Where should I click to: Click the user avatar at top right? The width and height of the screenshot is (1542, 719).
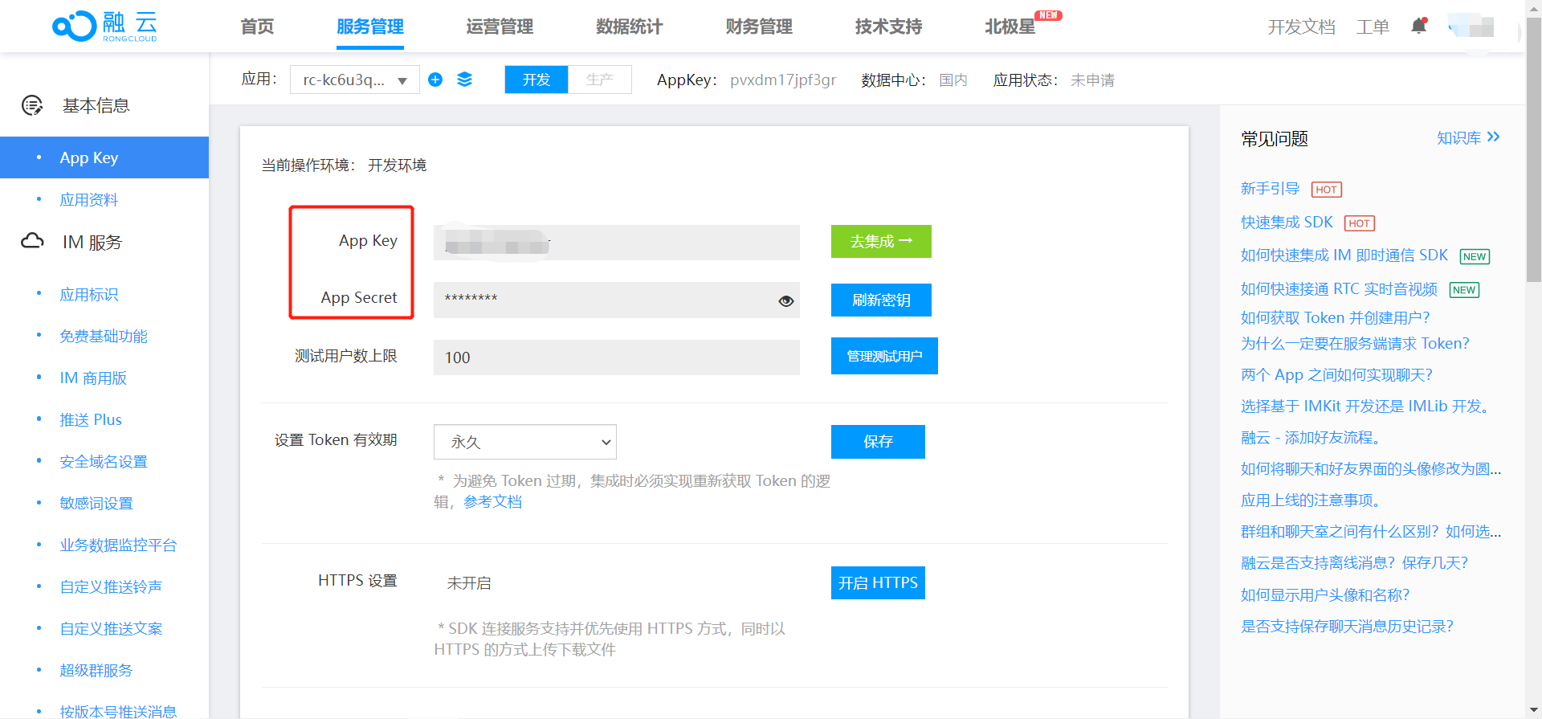(x=1473, y=27)
